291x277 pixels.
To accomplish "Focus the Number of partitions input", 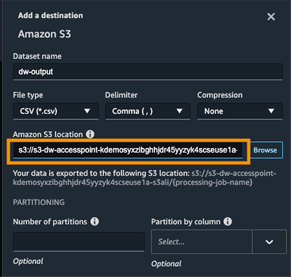I will pyautogui.click(x=79, y=242).
